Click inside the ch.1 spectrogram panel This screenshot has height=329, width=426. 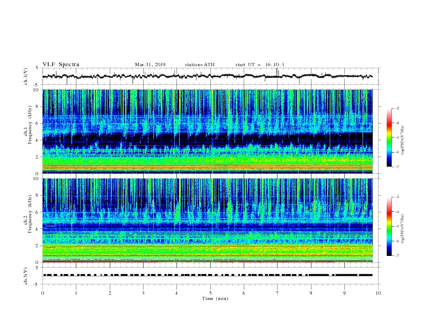207,131
